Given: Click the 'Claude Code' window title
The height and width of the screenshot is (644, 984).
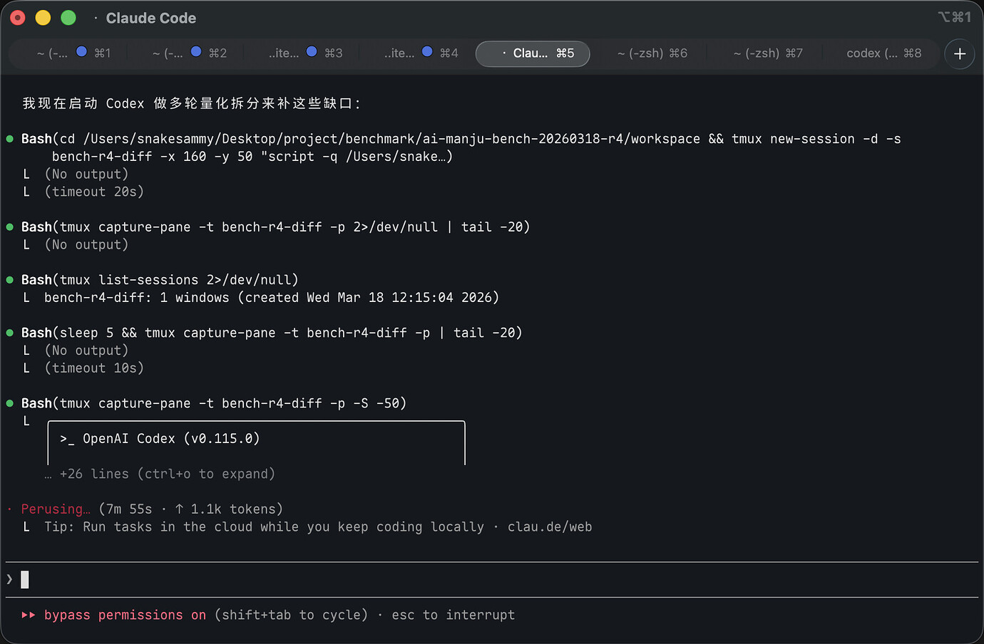Looking at the screenshot, I should [x=151, y=18].
